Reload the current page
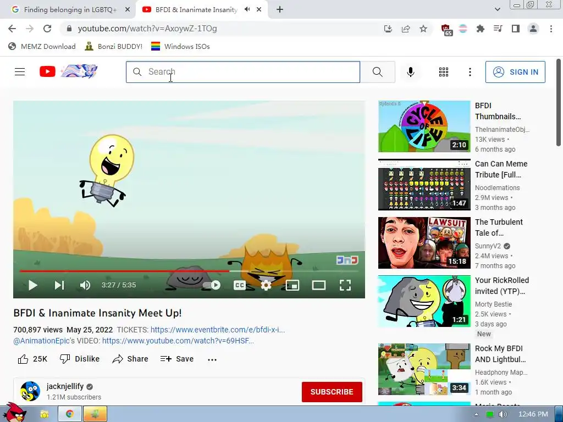563x422 pixels. click(47, 29)
